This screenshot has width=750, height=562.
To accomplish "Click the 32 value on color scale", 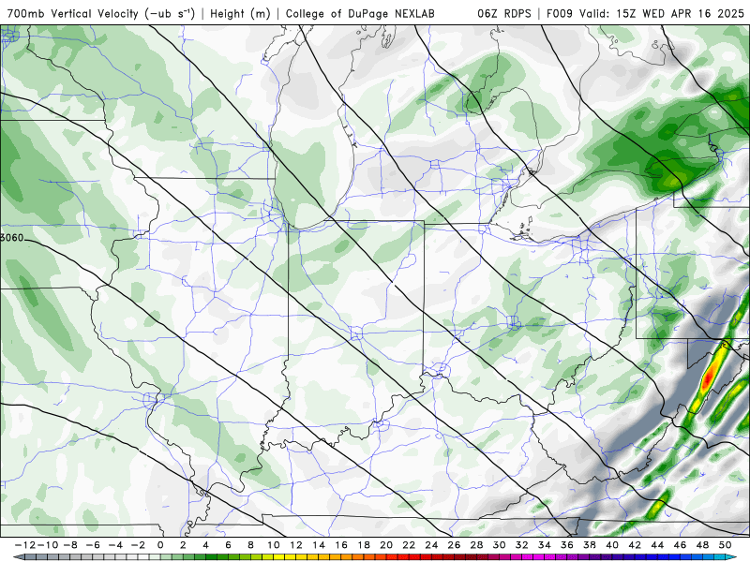I will (x=522, y=545).
